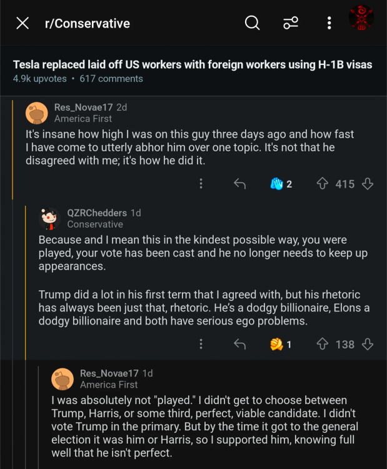Reply to QZRChedders' comment

[x=239, y=344]
